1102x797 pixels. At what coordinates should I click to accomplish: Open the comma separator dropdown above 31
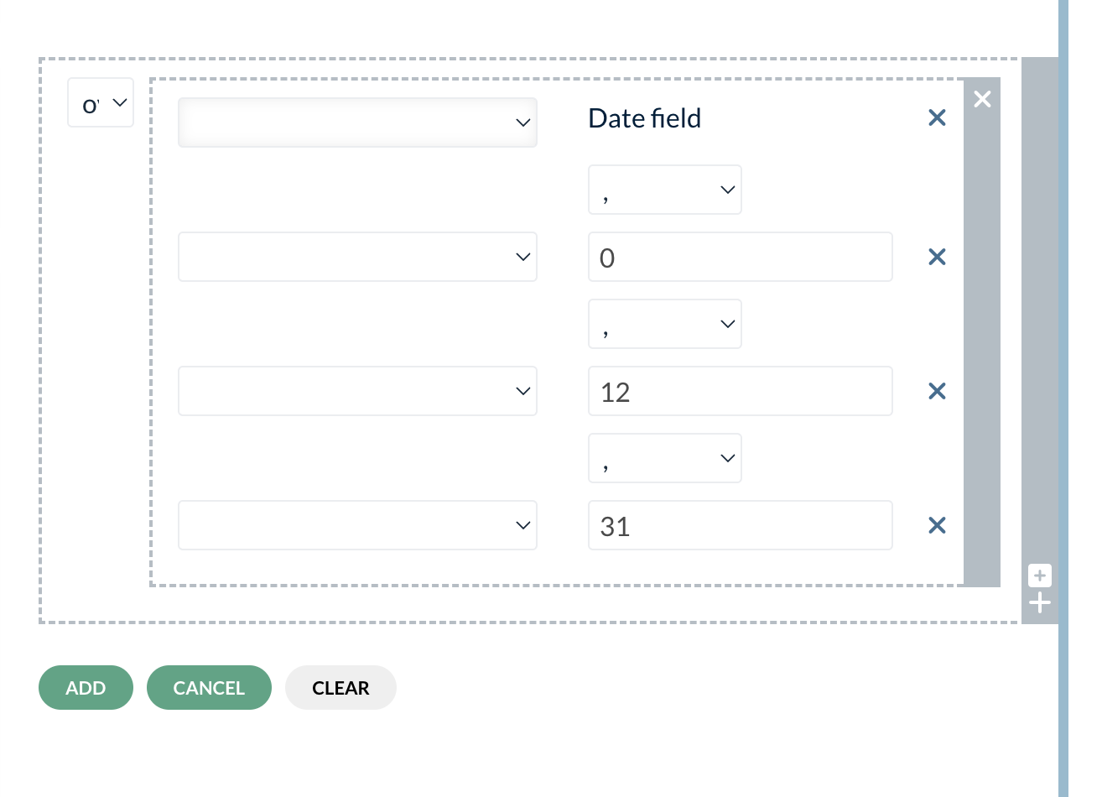(665, 458)
